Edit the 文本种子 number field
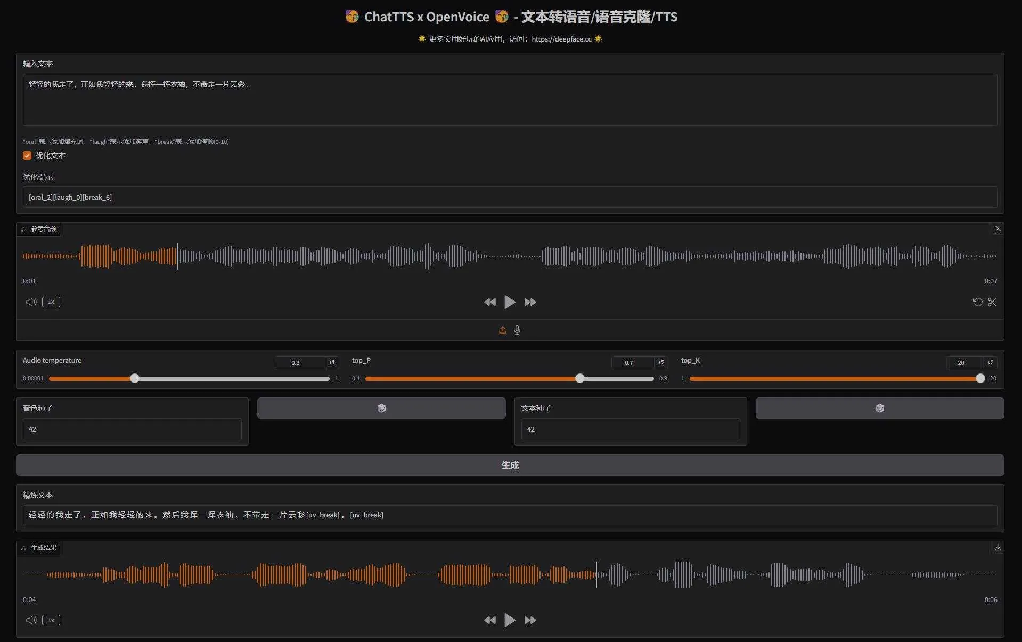Image resolution: width=1022 pixels, height=642 pixels. (631, 429)
